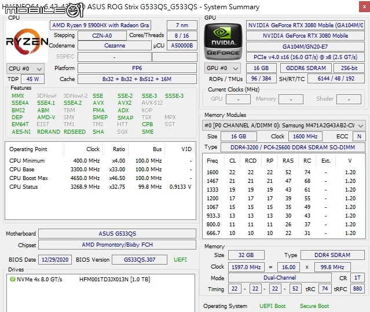
Task: Select the CZN-A0 stepping field
Action: [102, 36]
